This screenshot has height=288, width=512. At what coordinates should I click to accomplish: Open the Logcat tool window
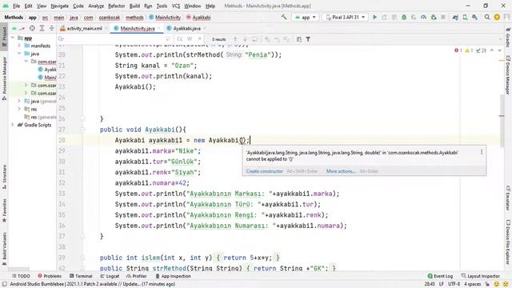(x=110, y=276)
